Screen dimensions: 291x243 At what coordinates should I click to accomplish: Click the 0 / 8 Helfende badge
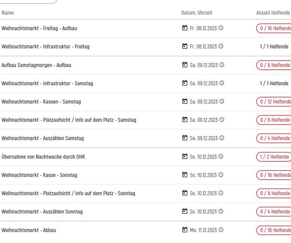click(x=274, y=193)
